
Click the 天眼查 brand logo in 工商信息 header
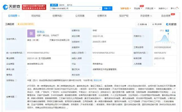[171, 24]
